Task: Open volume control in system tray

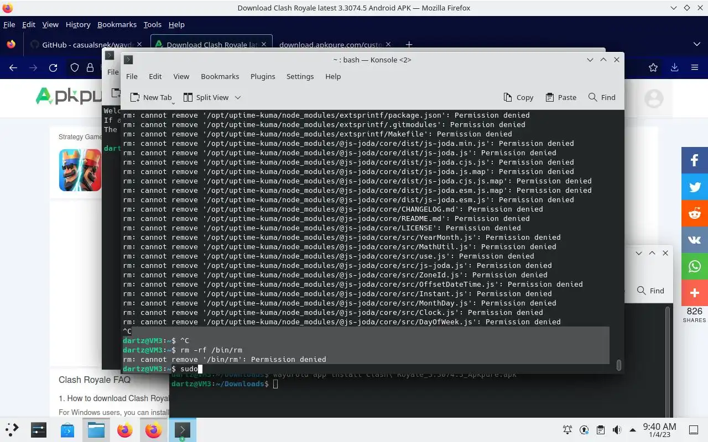Action: (x=617, y=430)
